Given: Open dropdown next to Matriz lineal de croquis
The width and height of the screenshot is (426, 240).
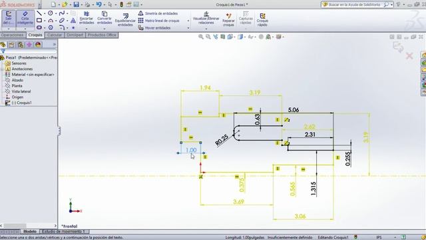Looking at the screenshot, I should point(188,21).
